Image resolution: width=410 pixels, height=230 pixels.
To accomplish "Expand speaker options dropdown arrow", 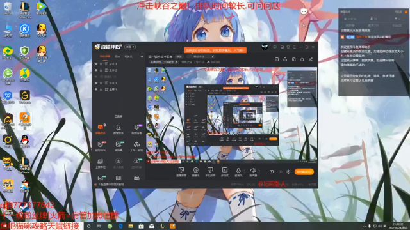I will (x=259, y=171).
